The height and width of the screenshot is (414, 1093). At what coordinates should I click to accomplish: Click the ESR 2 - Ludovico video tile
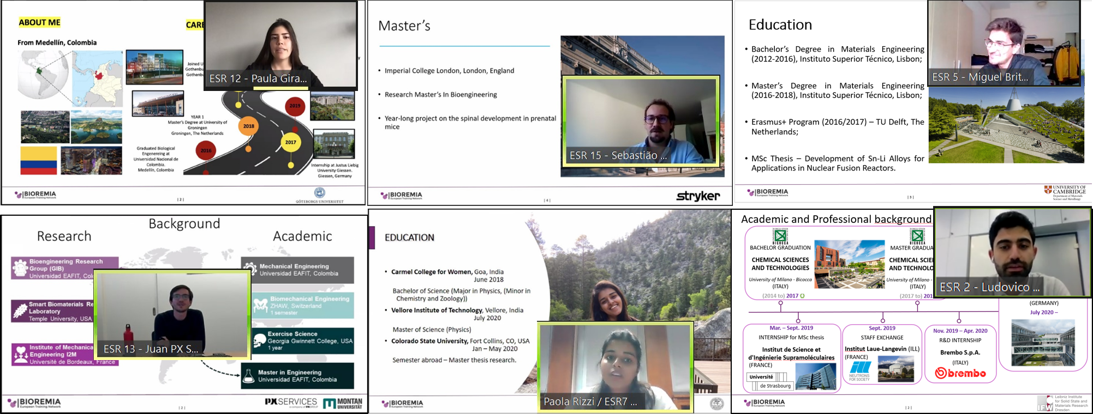(x=1013, y=252)
